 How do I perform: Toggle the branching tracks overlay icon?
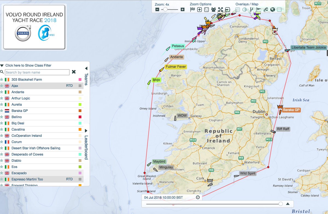[251, 10]
